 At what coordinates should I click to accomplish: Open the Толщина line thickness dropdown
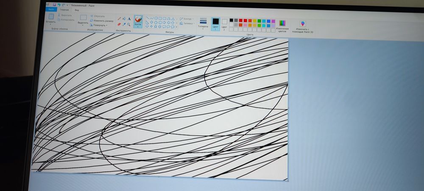click(x=203, y=23)
